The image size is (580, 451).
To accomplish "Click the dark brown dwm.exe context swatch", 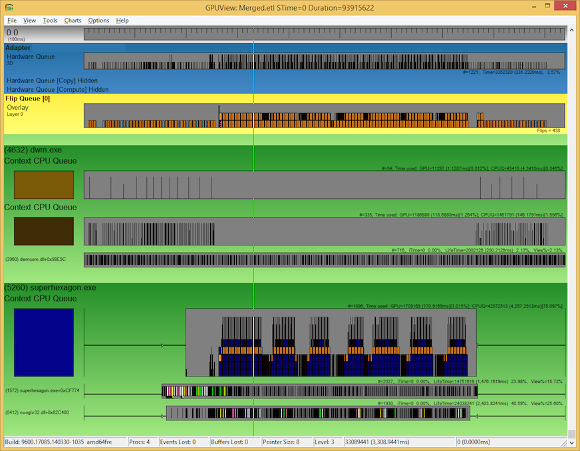I will pos(44,231).
